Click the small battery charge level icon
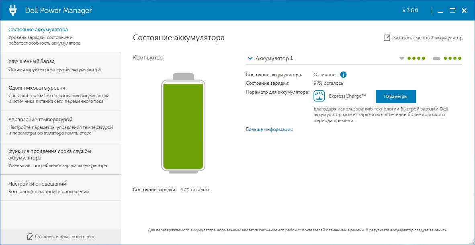475x245 pixels. pyautogui.click(x=437, y=59)
